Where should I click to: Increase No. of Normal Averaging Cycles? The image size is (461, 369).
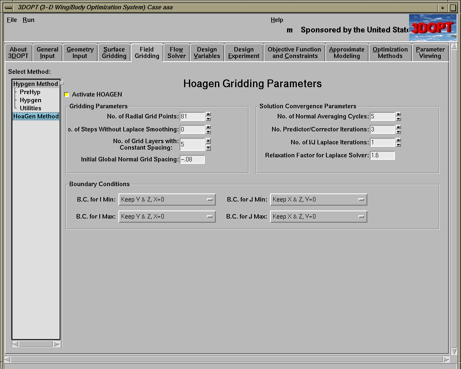[x=399, y=114]
